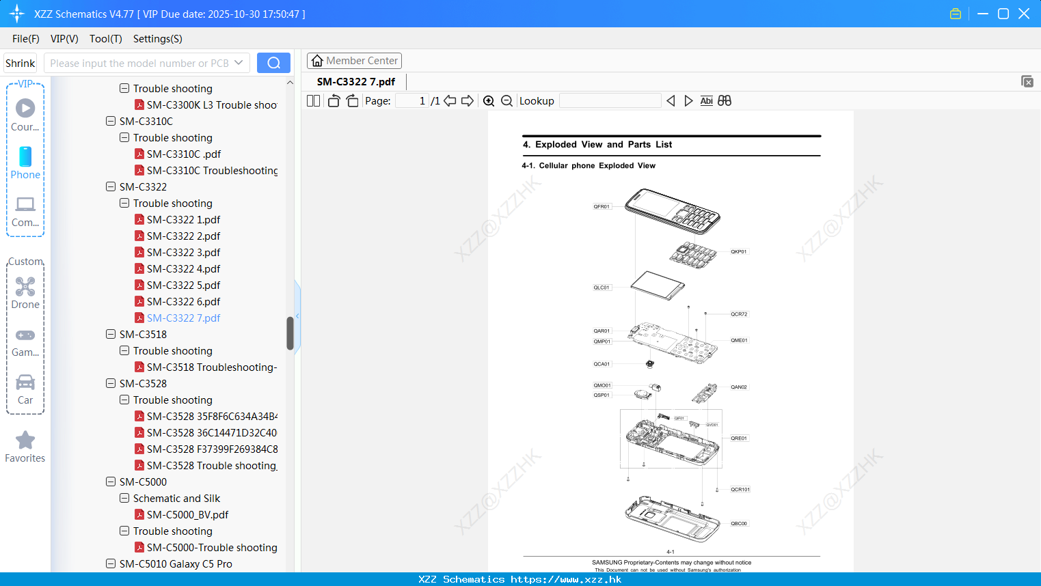
Task: Click the page number field
Action: pos(412,100)
